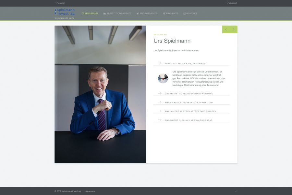Open the INVESTITIONSANSATZ menu item
The height and width of the screenshot is (195, 292).
click(x=119, y=13)
